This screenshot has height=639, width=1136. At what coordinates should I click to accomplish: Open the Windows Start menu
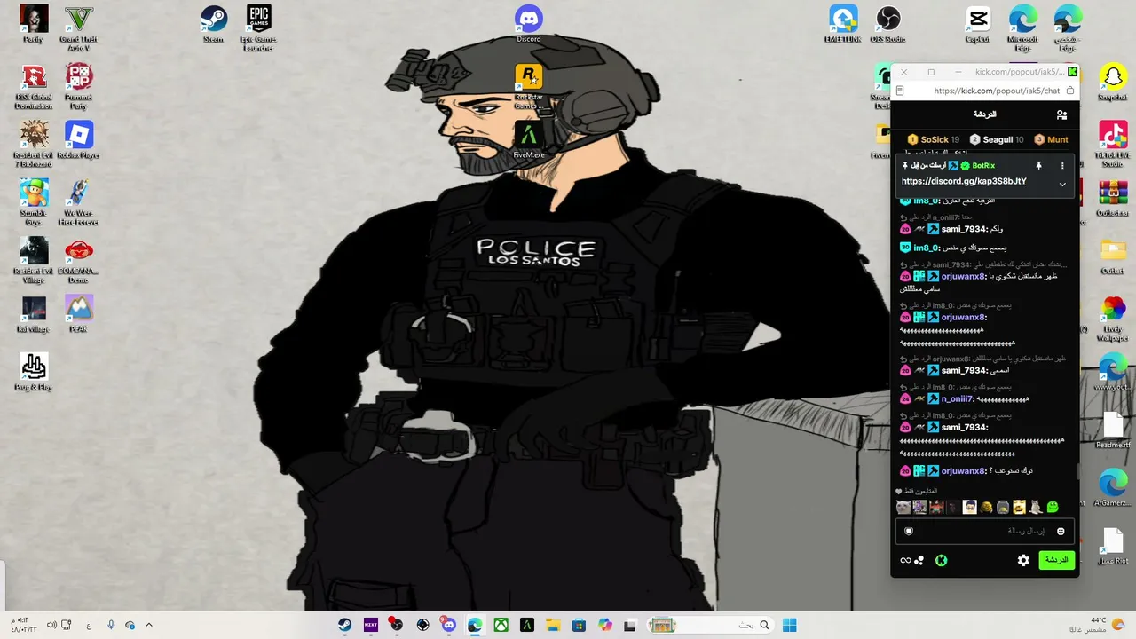point(789,625)
